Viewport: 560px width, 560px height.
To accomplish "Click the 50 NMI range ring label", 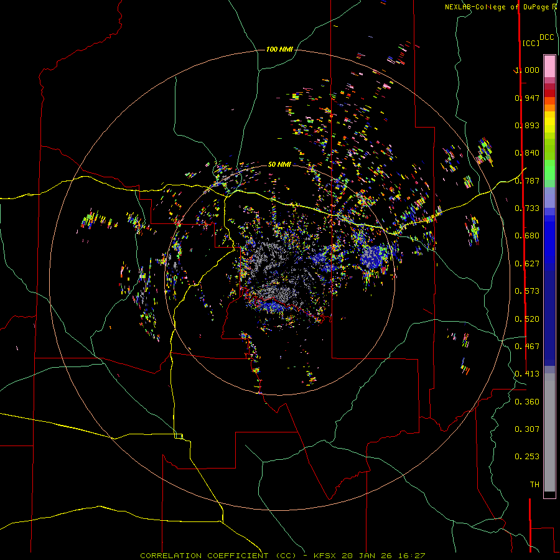I will [x=279, y=164].
